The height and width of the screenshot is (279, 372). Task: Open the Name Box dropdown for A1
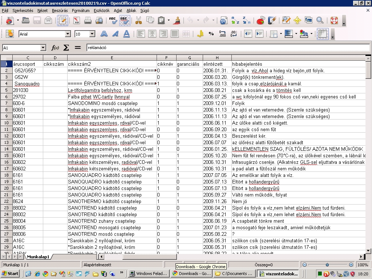coord(43,48)
